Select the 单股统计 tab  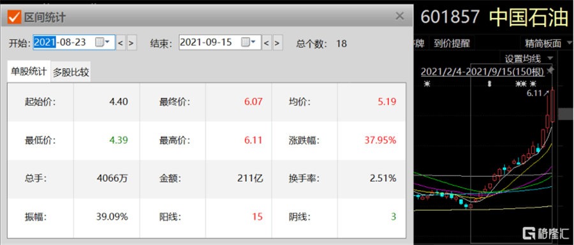click(29, 71)
